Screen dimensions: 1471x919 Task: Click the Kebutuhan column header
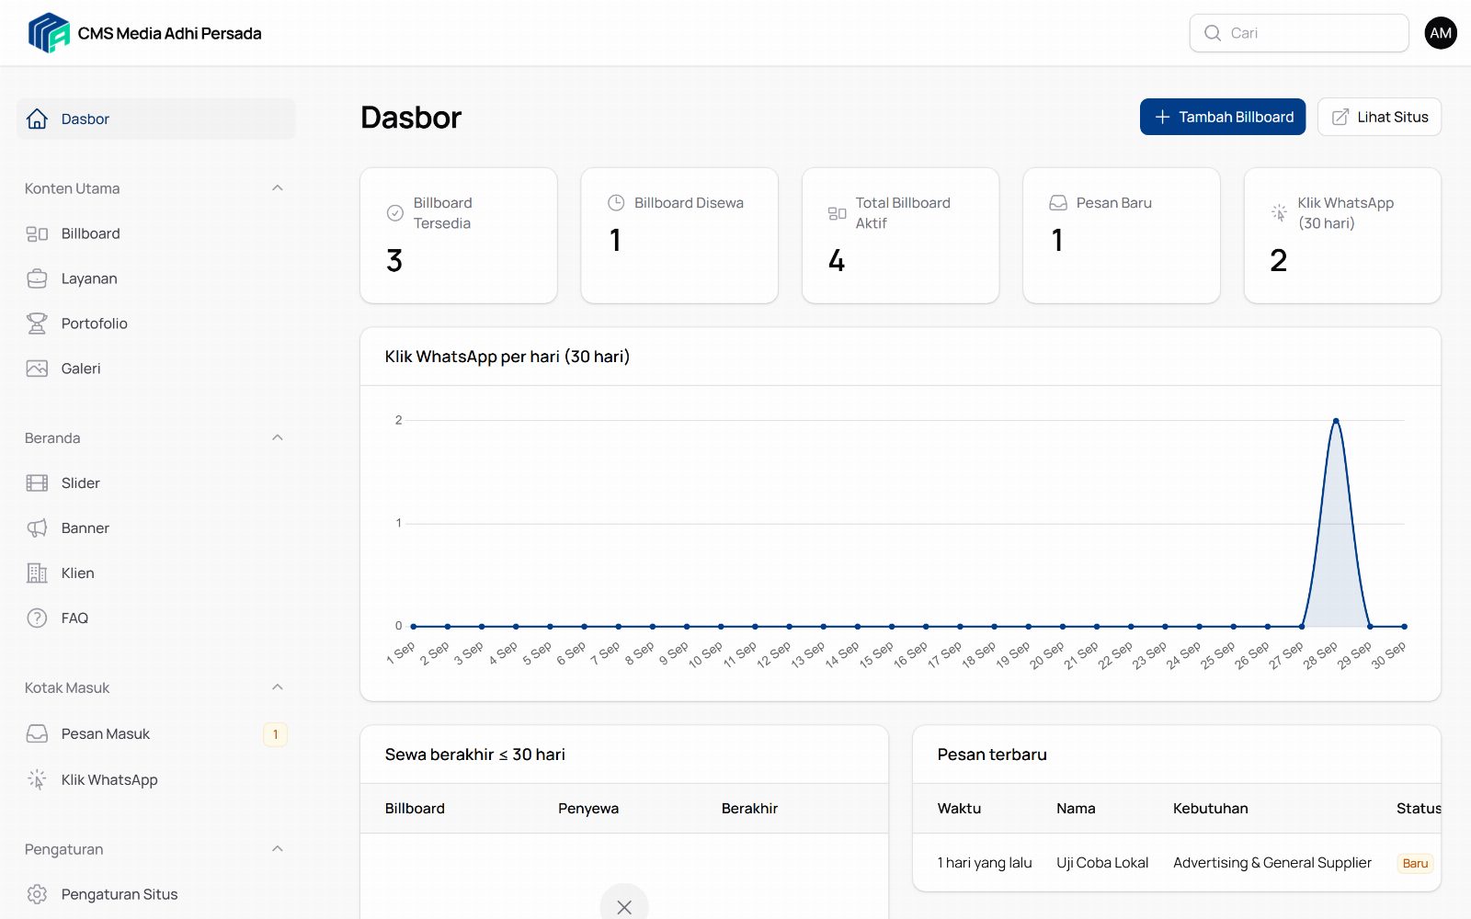1211,809
